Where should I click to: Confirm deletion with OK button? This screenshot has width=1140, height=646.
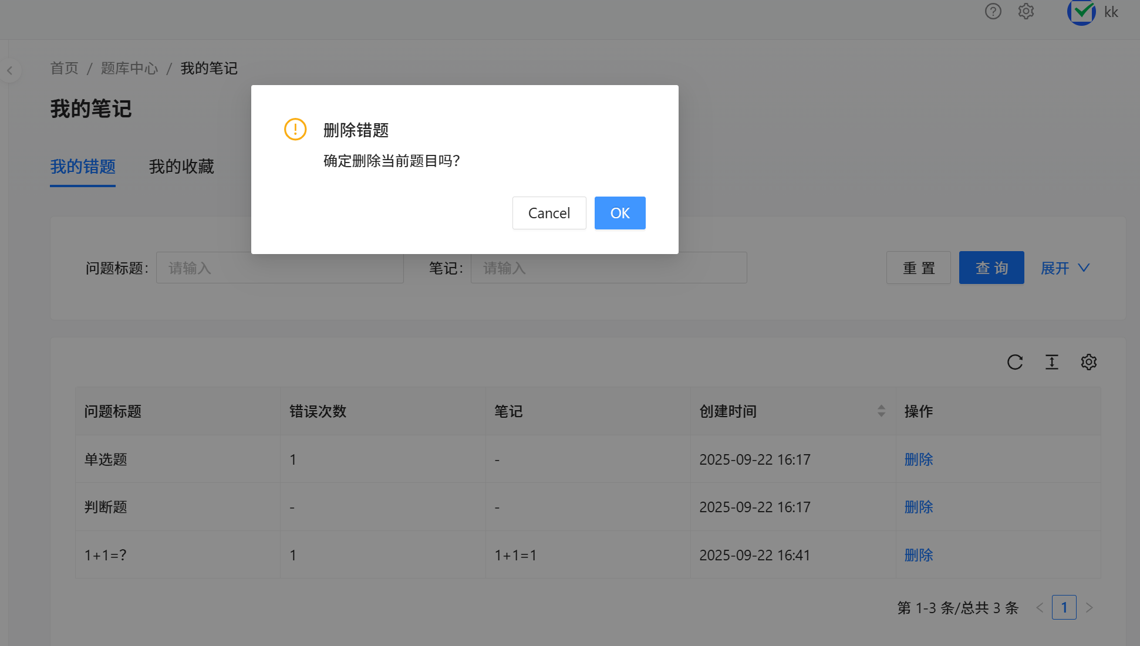620,213
